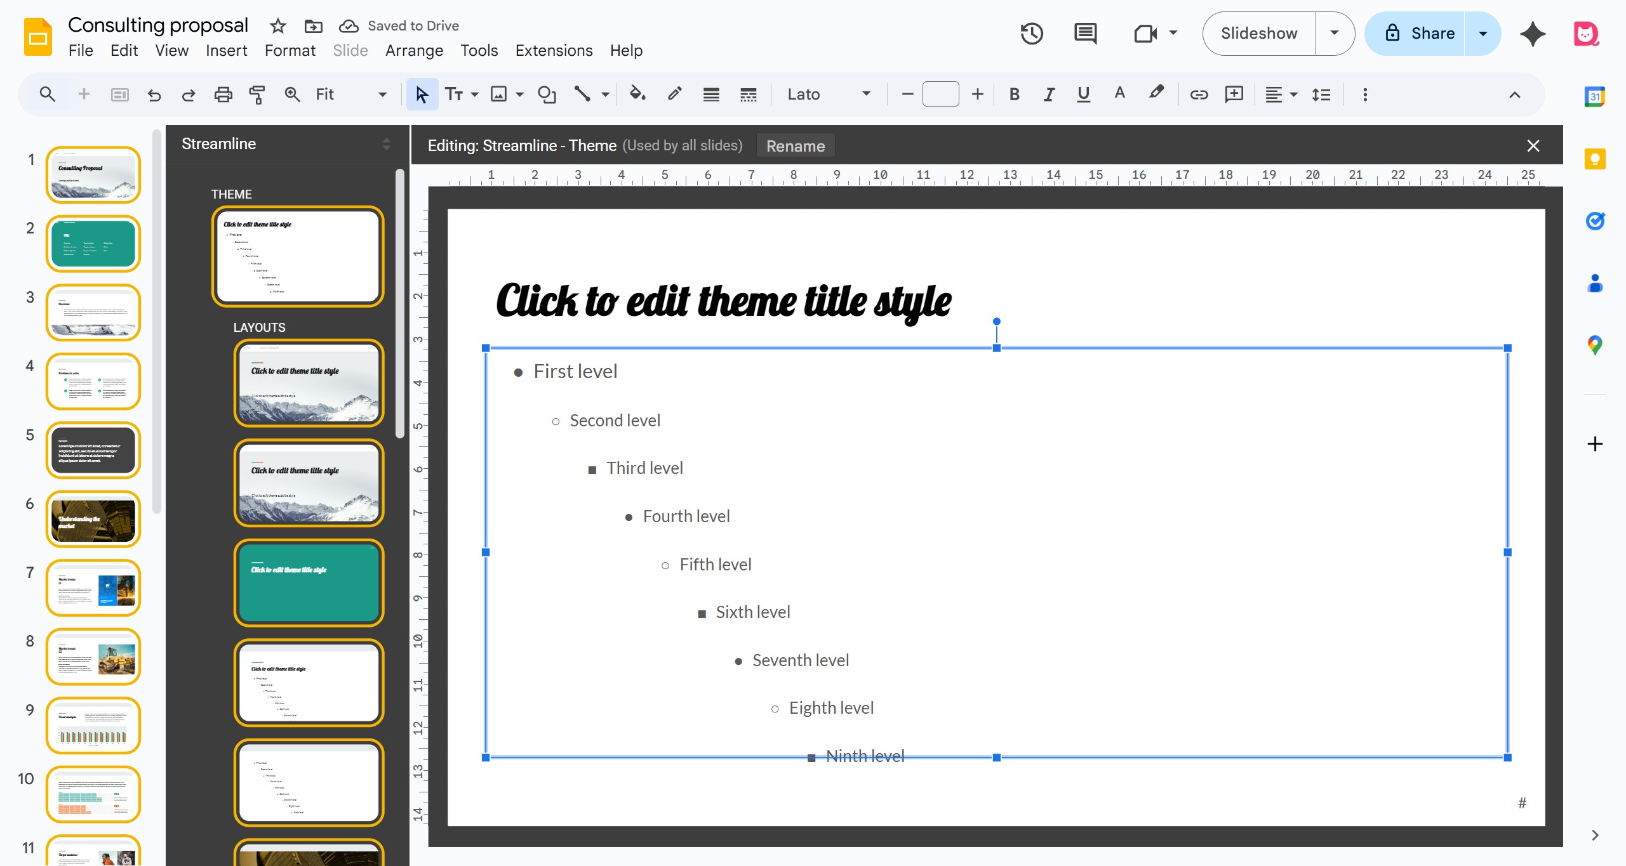Screen dimensions: 1626x866
Task: Toggle italic formatting
Action: 1049,95
